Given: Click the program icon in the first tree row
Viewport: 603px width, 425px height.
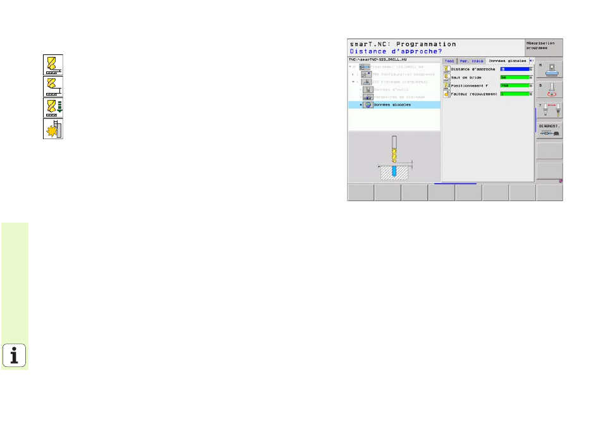Looking at the screenshot, I should point(365,67).
